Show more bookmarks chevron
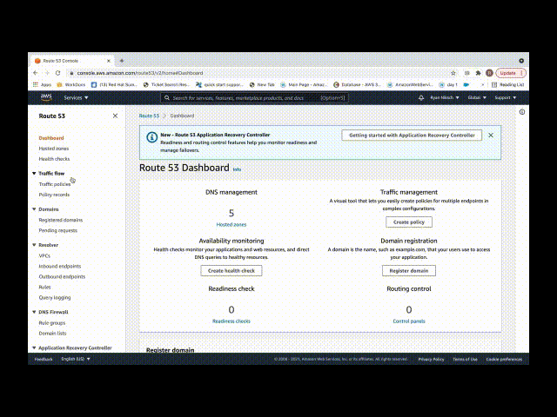This screenshot has width=557, height=417. (482, 85)
